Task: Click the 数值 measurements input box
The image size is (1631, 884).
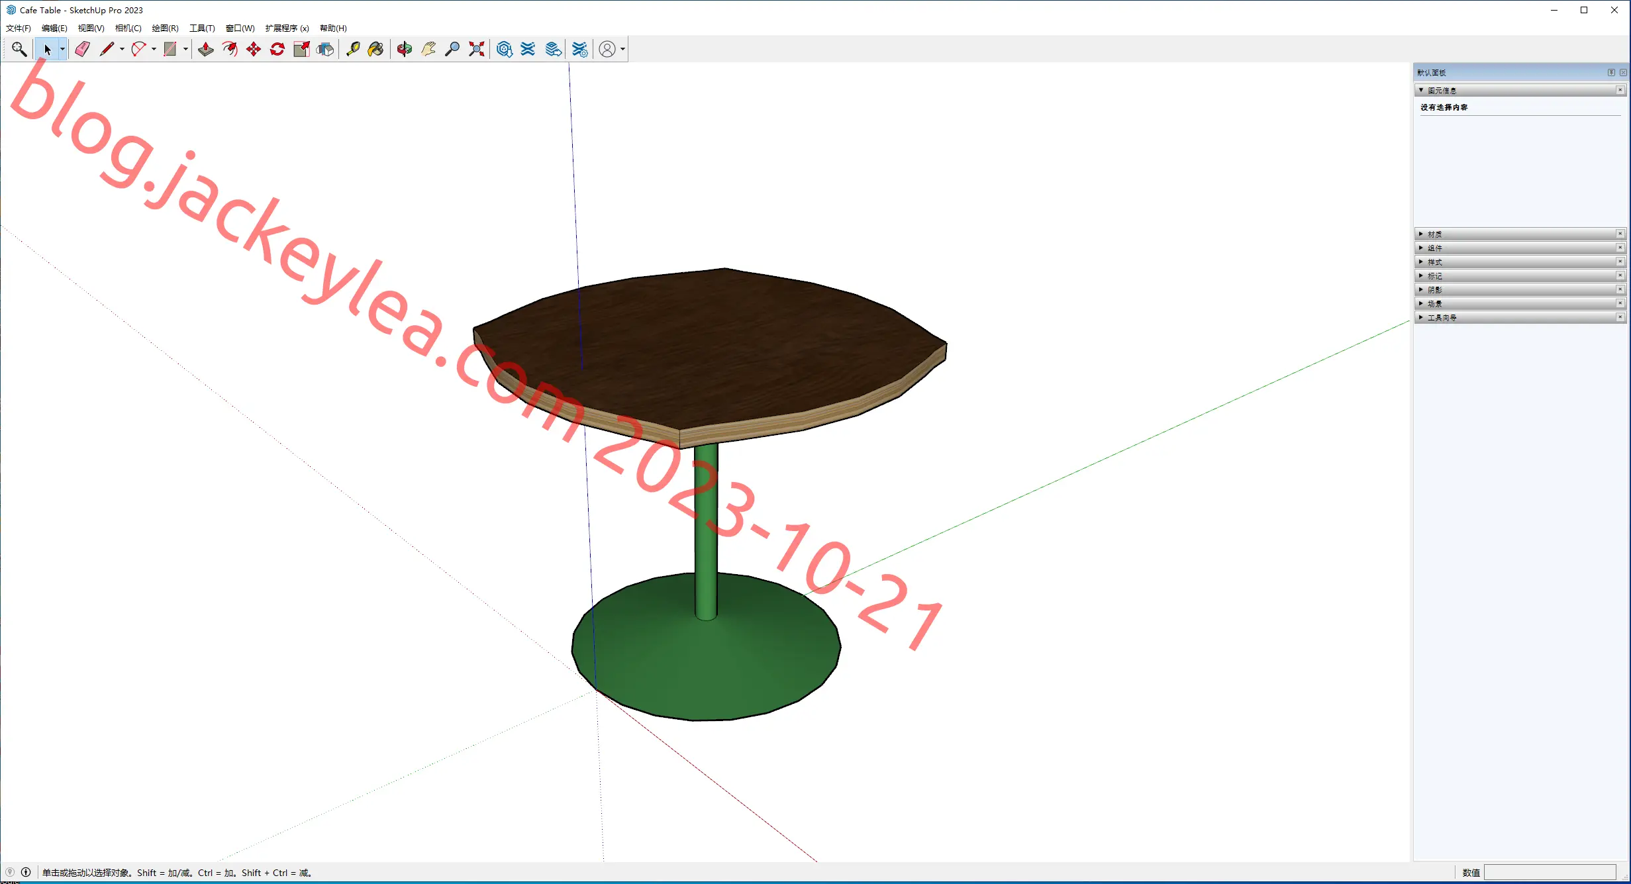Action: click(x=1550, y=872)
